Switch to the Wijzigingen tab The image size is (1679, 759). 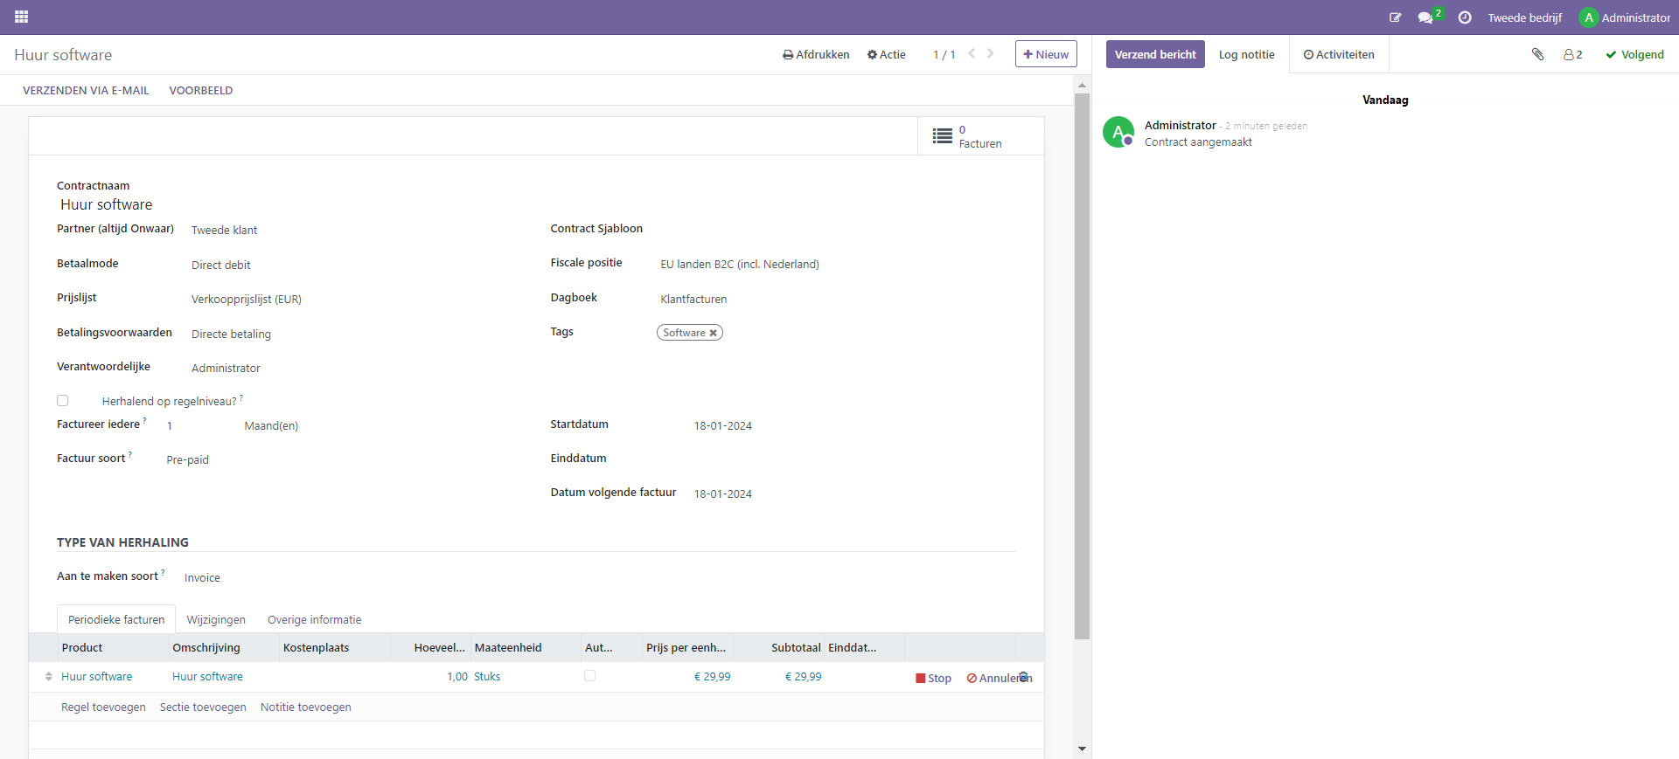(216, 619)
